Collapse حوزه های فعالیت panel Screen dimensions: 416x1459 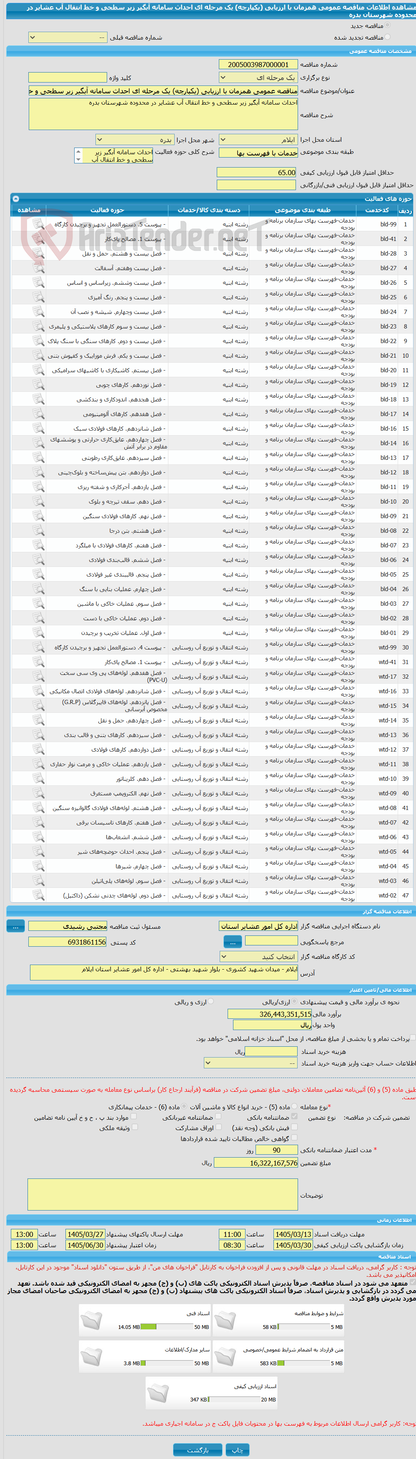coord(16,199)
